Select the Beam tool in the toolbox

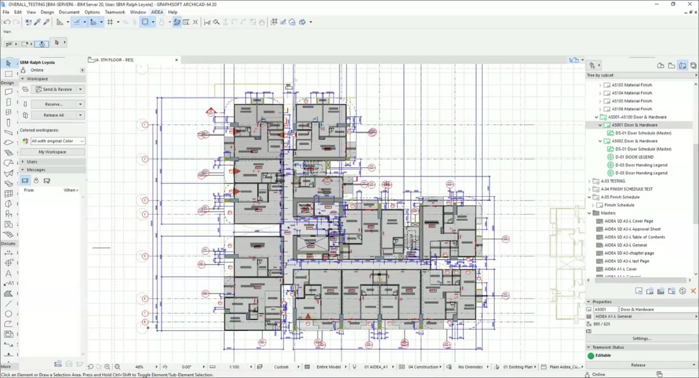(8, 133)
